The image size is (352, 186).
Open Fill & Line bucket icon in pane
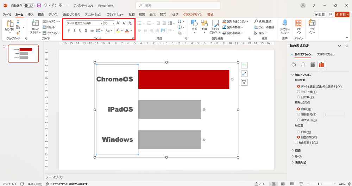(x=294, y=65)
